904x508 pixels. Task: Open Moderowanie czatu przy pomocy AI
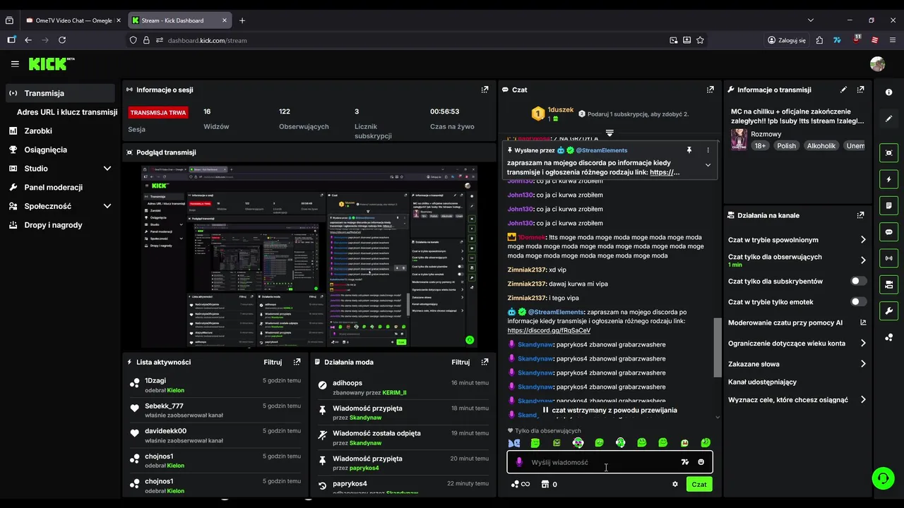pyautogui.click(x=797, y=322)
